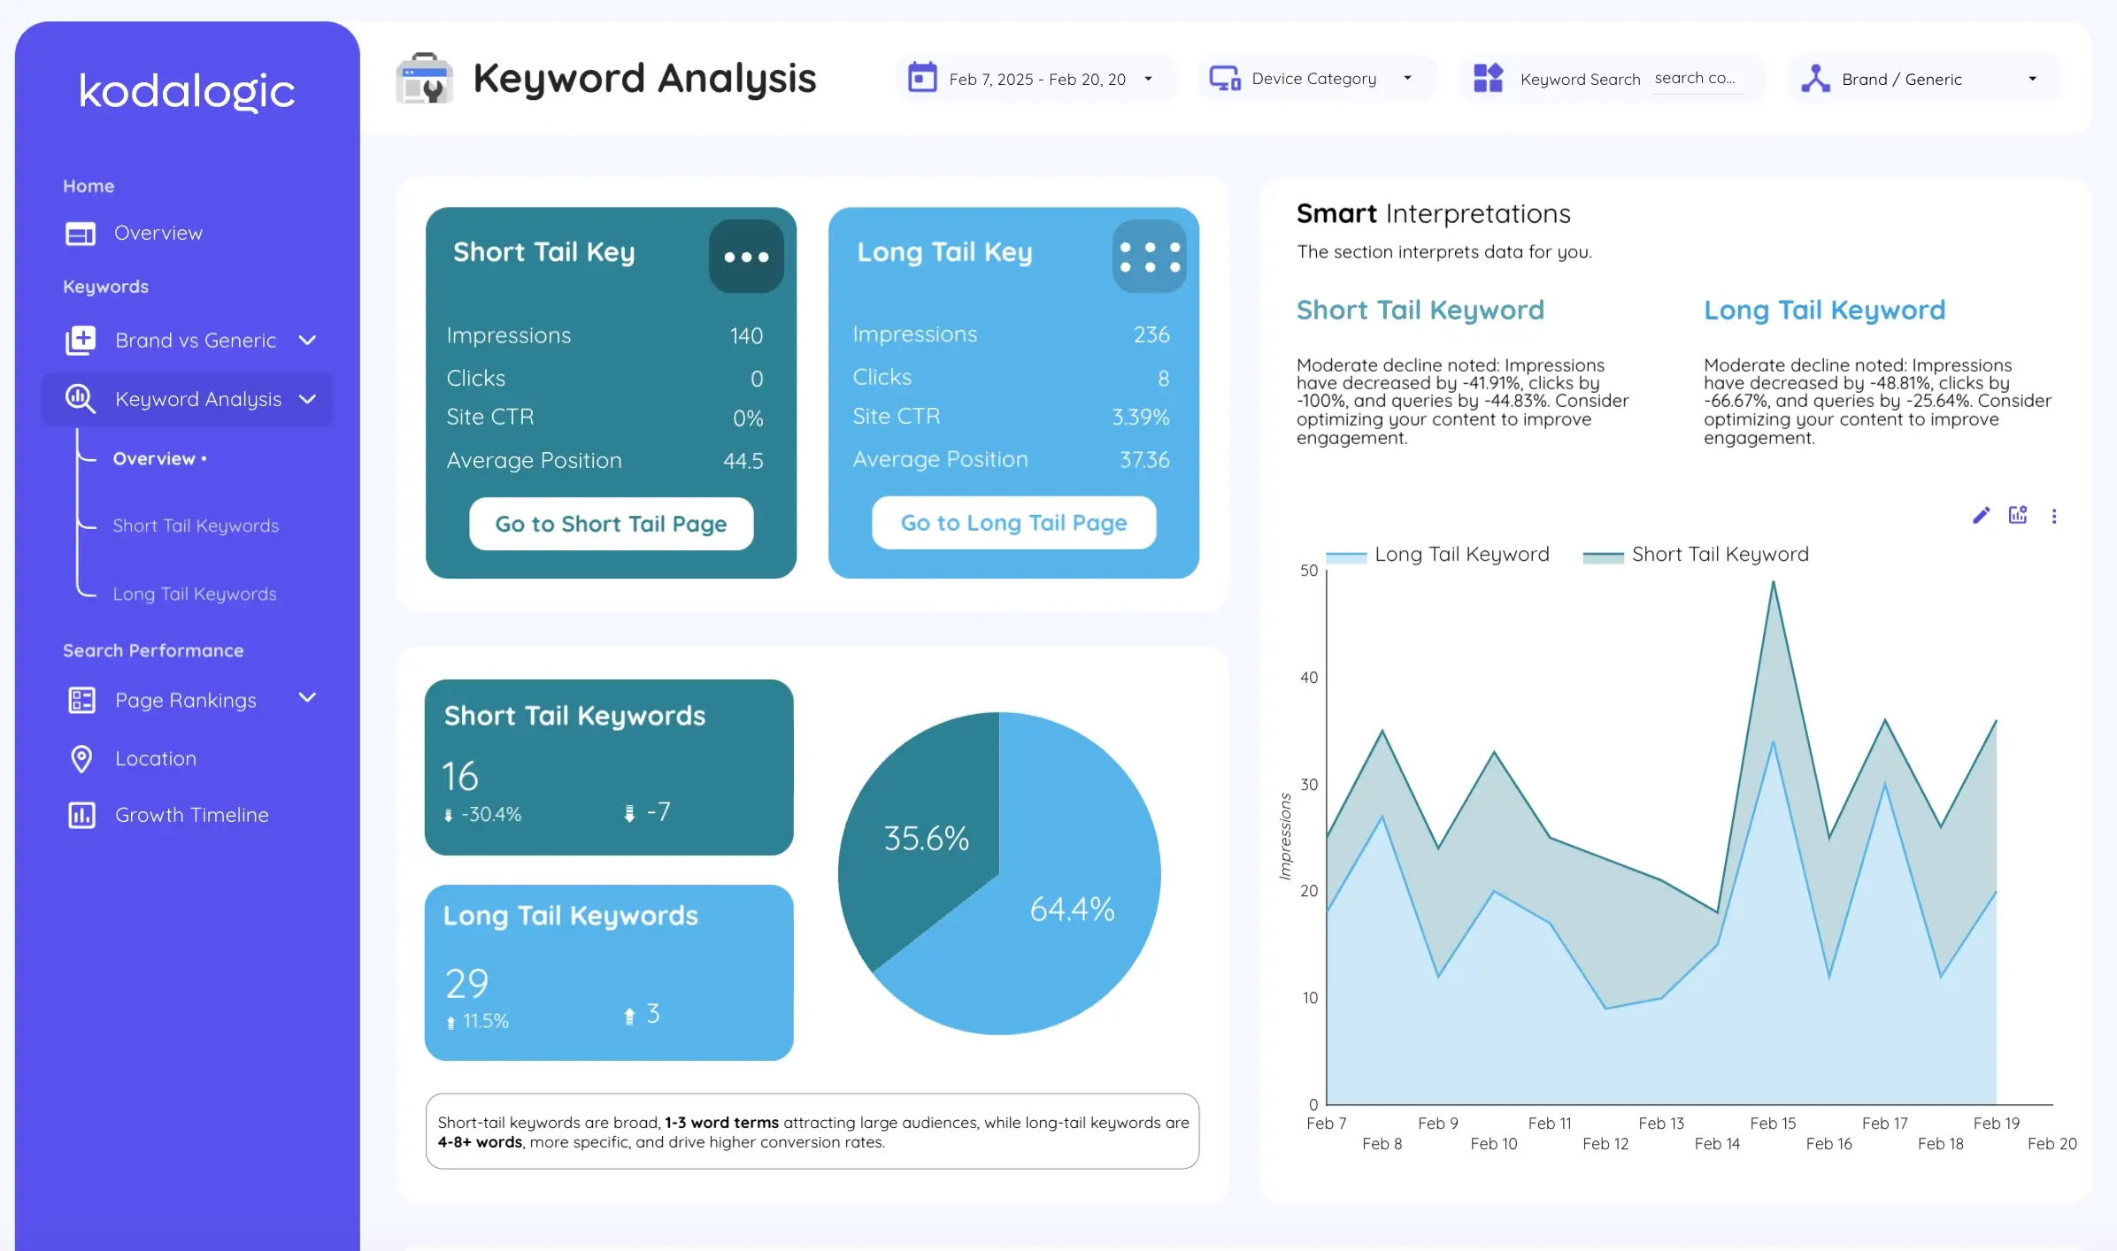Click the down arrow beside -30.4%

449,815
